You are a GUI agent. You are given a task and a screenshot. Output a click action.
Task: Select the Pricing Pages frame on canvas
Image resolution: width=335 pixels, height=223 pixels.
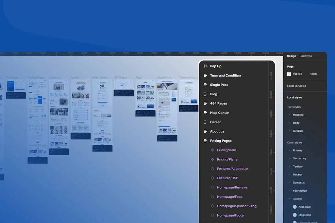coord(37,122)
